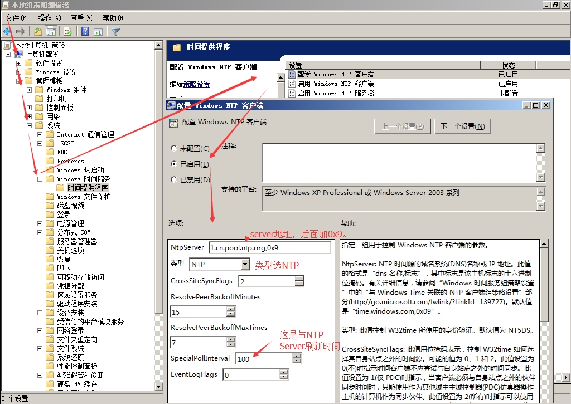Viewport: 571px width, 404px height.
Task: Select the 脚本 folder in the tree
Action: pyautogui.click(x=64, y=268)
